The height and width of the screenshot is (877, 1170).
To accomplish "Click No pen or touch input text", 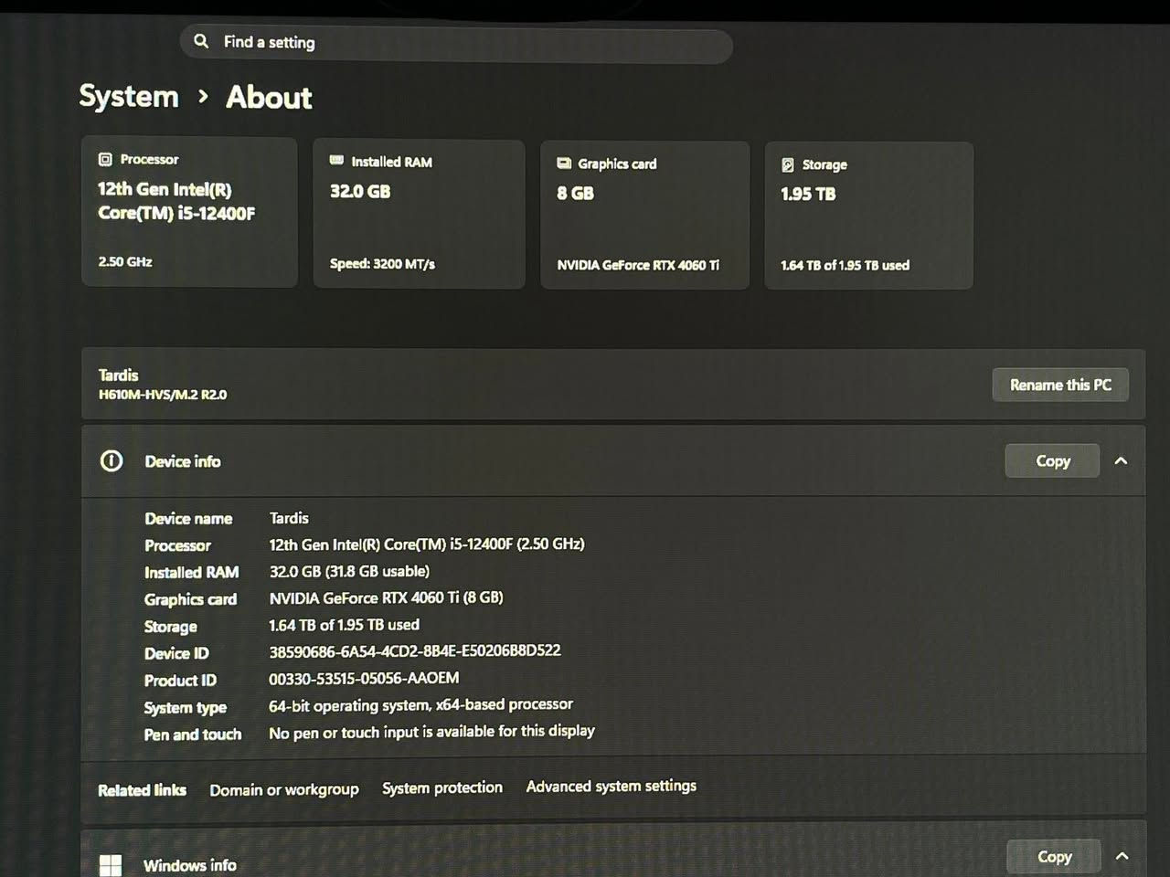I will click(431, 732).
